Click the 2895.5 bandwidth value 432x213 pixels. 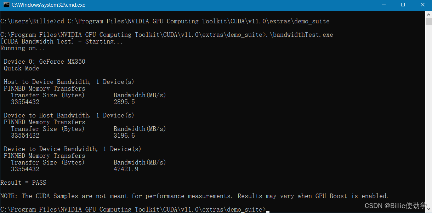click(x=124, y=102)
